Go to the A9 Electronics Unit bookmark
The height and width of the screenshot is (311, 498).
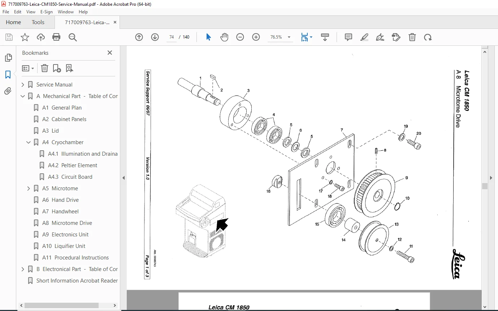65,235
